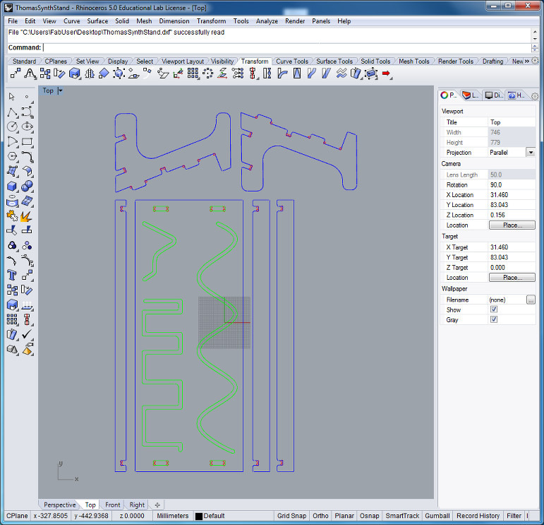Click the camera location Place button
544x525 pixels.
click(512, 225)
